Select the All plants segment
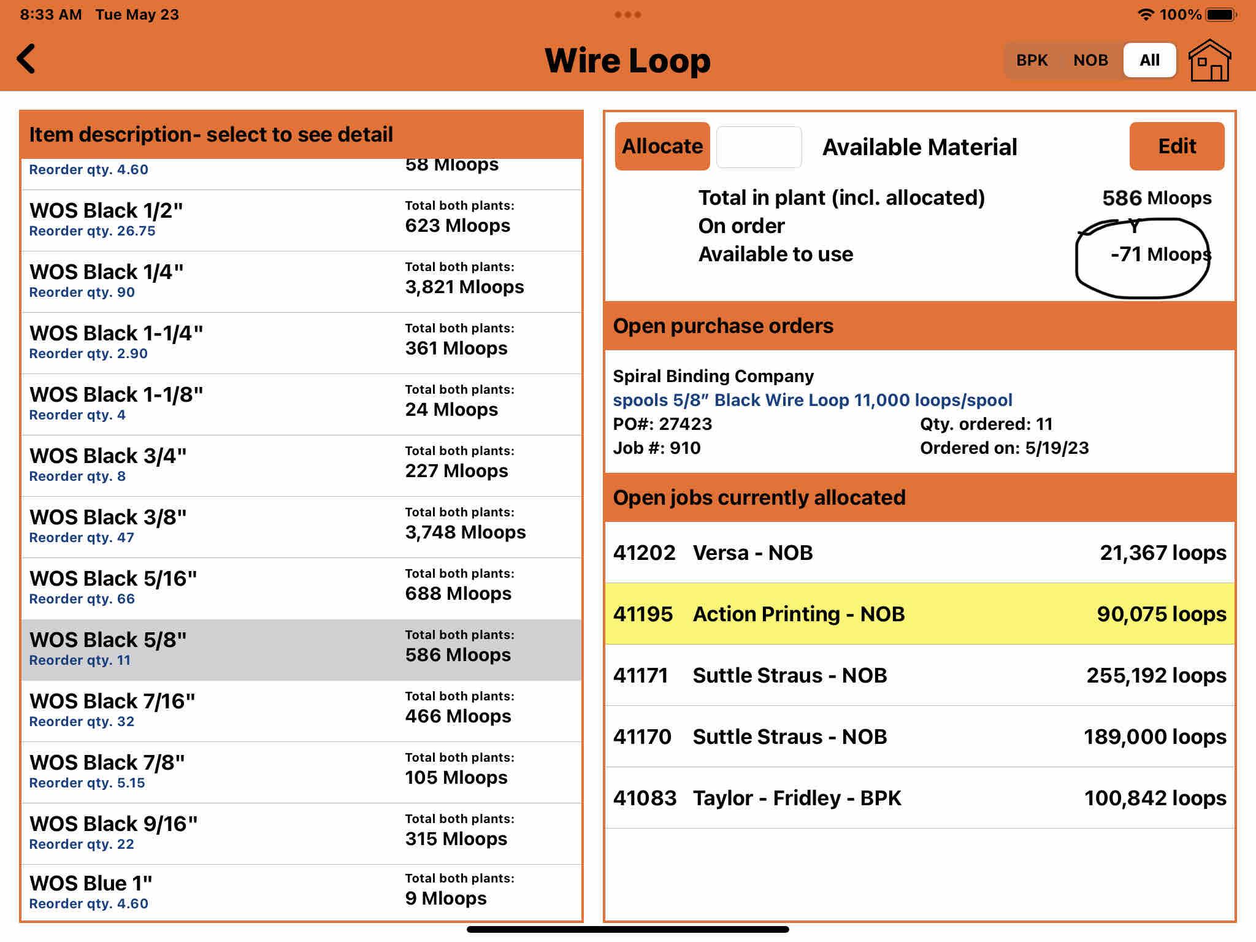Screen dimensions: 1256x942 click(1149, 60)
